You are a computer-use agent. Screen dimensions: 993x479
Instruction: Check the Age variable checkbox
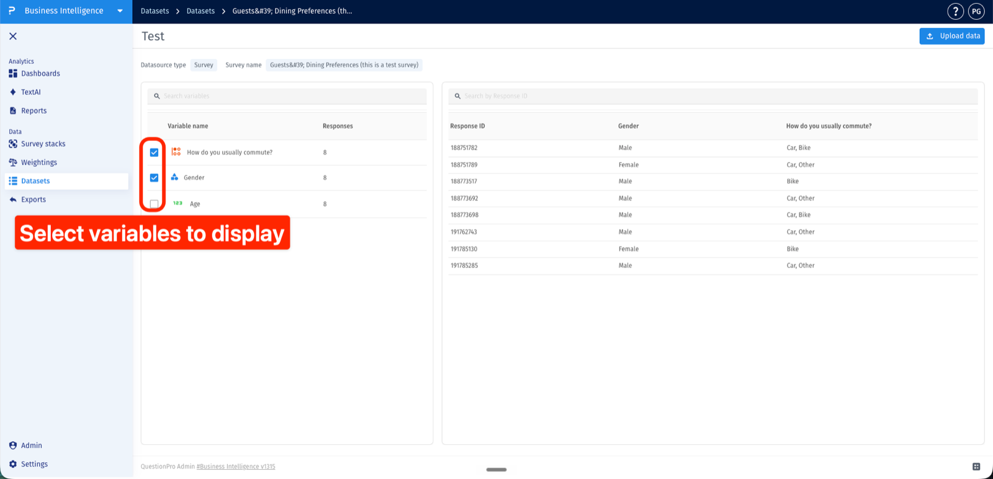click(154, 204)
